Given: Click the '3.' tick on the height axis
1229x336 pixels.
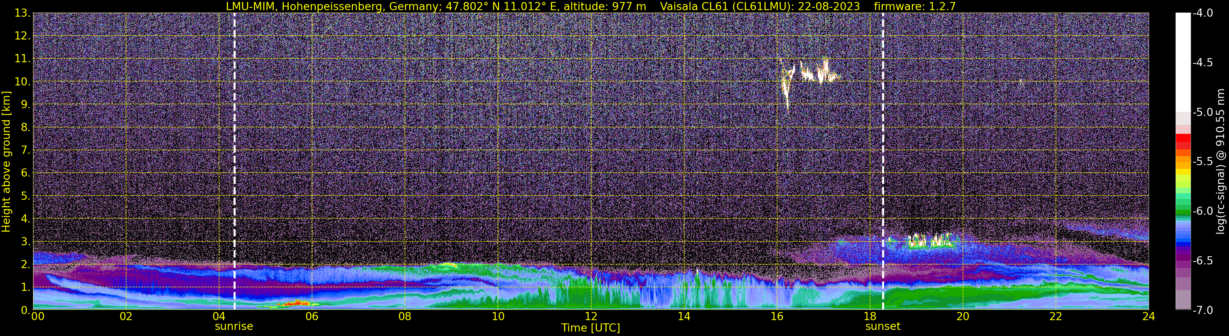Looking at the screenshot, I should (x=26, y=242).
